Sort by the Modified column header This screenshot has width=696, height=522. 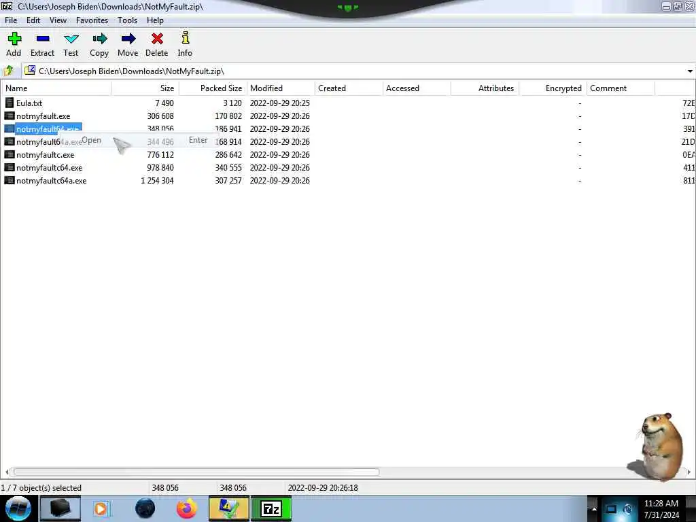281,88
